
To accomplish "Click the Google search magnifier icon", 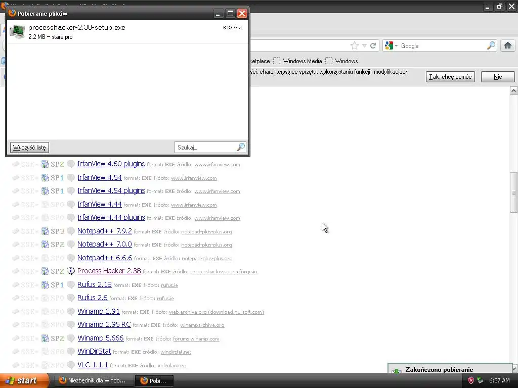I will pos(491,45).
